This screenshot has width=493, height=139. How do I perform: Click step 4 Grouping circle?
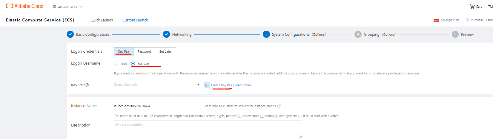click(x=358, y=34)
